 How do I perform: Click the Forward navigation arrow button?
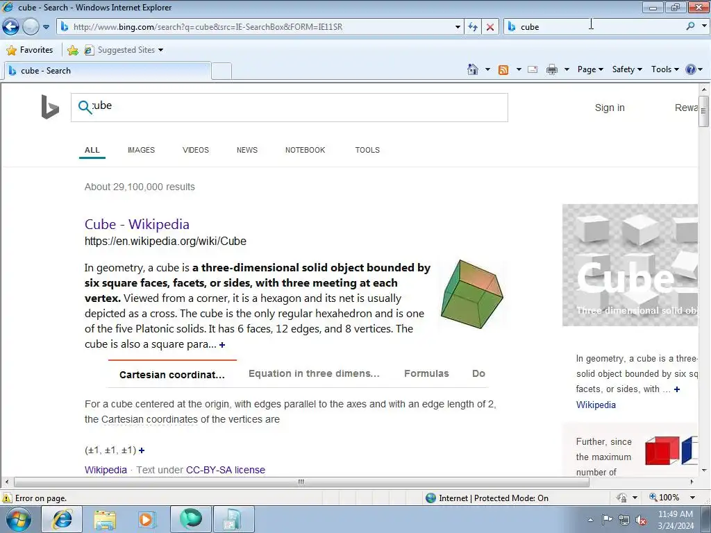31,27
